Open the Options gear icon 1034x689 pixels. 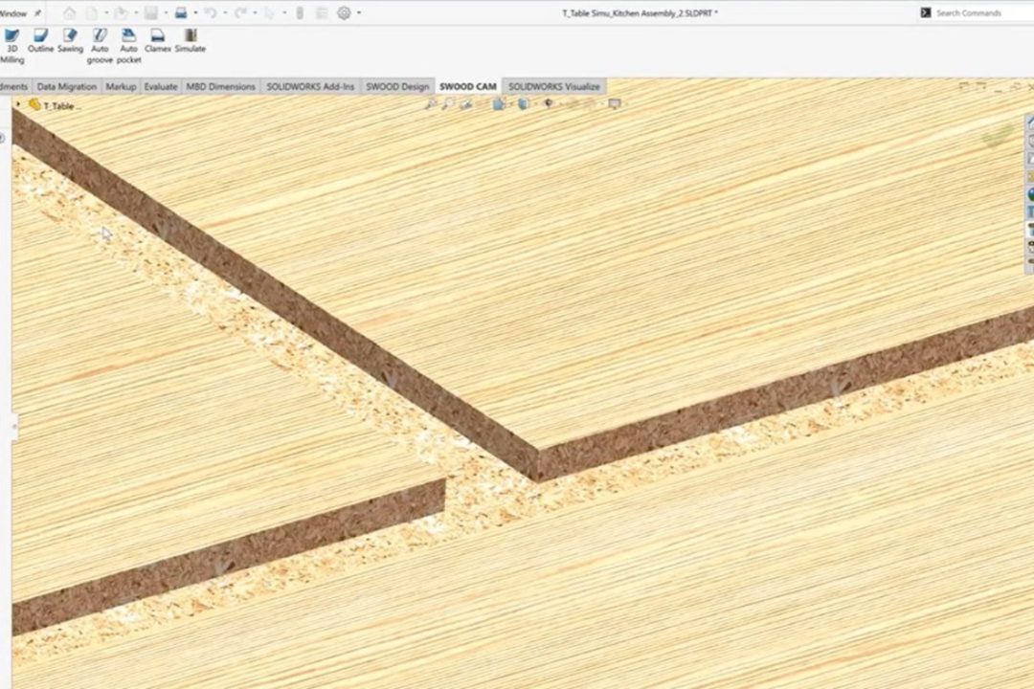pos(344,12)
